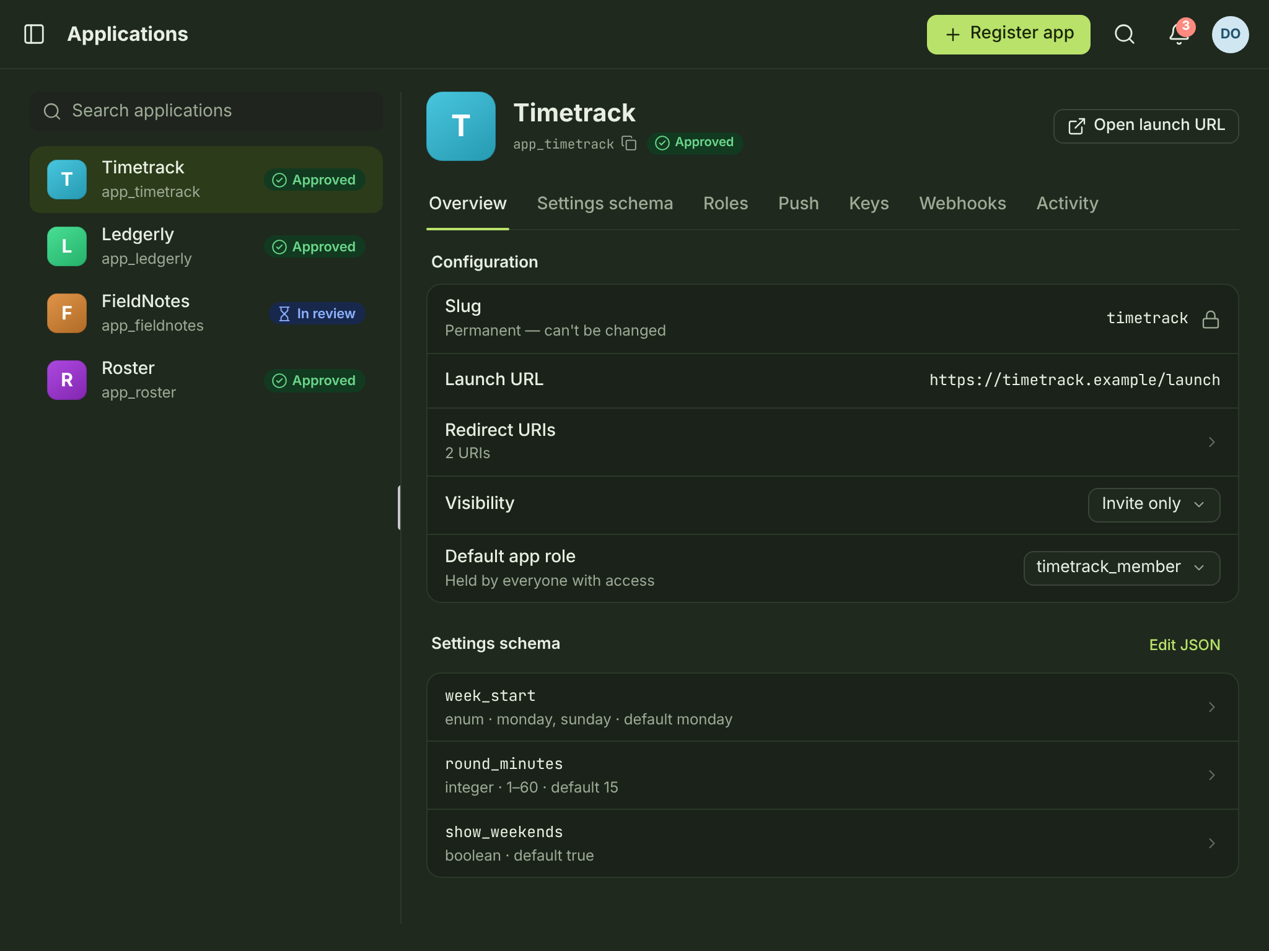
Task: Switch to the Activity tab
Action: [x=1067, y=204]
